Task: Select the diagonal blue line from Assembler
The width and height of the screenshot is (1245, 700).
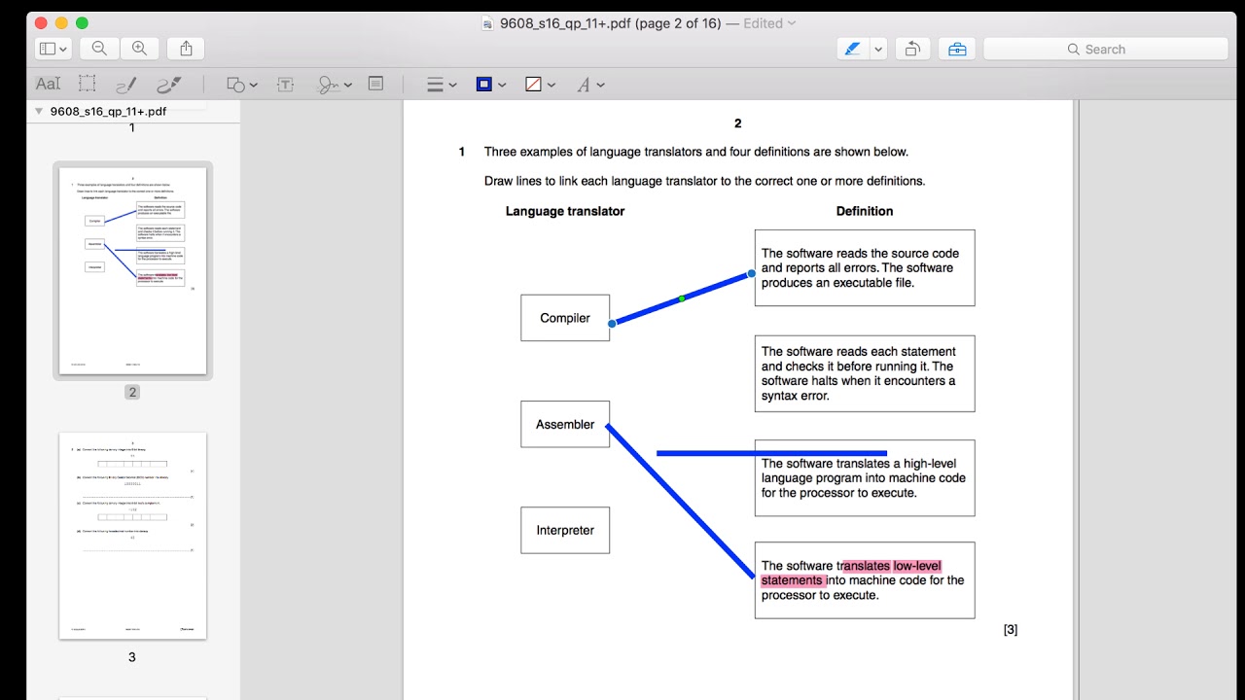Action: click(681, 500)
